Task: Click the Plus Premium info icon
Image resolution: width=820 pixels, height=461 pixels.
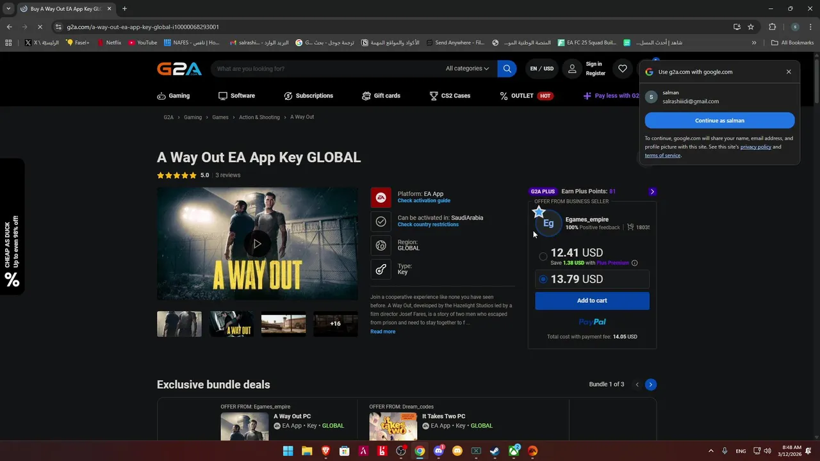Action: point(635,263)
